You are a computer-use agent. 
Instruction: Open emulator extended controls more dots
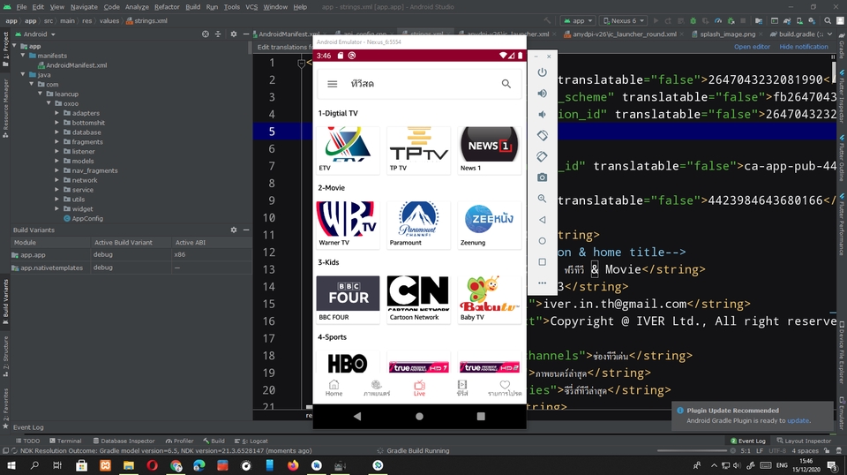pyautogui.click(x=542, y=283)
